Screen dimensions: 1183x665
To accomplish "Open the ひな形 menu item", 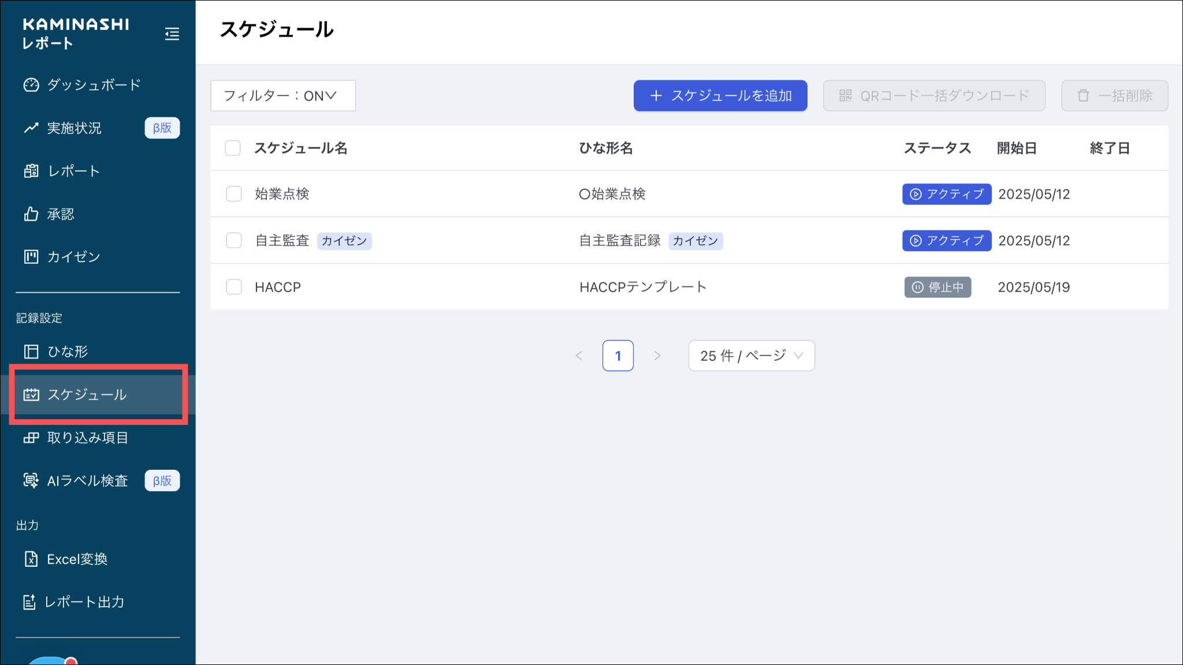I will pos(68,352).
